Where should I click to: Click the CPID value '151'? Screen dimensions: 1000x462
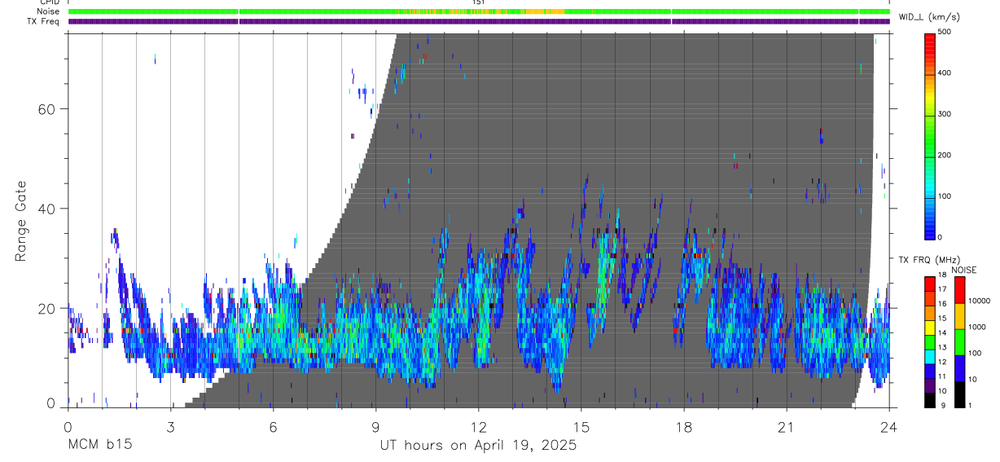pos(479,2)
